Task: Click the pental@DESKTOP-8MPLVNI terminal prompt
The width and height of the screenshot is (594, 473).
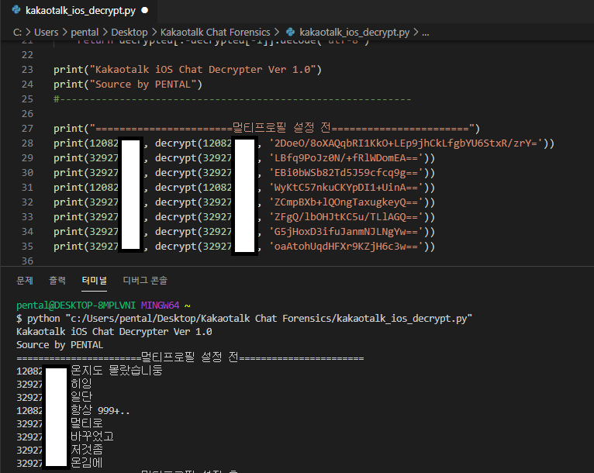Action: (x=76, y=306)
